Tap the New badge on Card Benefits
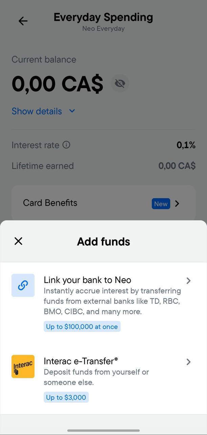Screen dimensions: 207x435 tap(161, 204)
